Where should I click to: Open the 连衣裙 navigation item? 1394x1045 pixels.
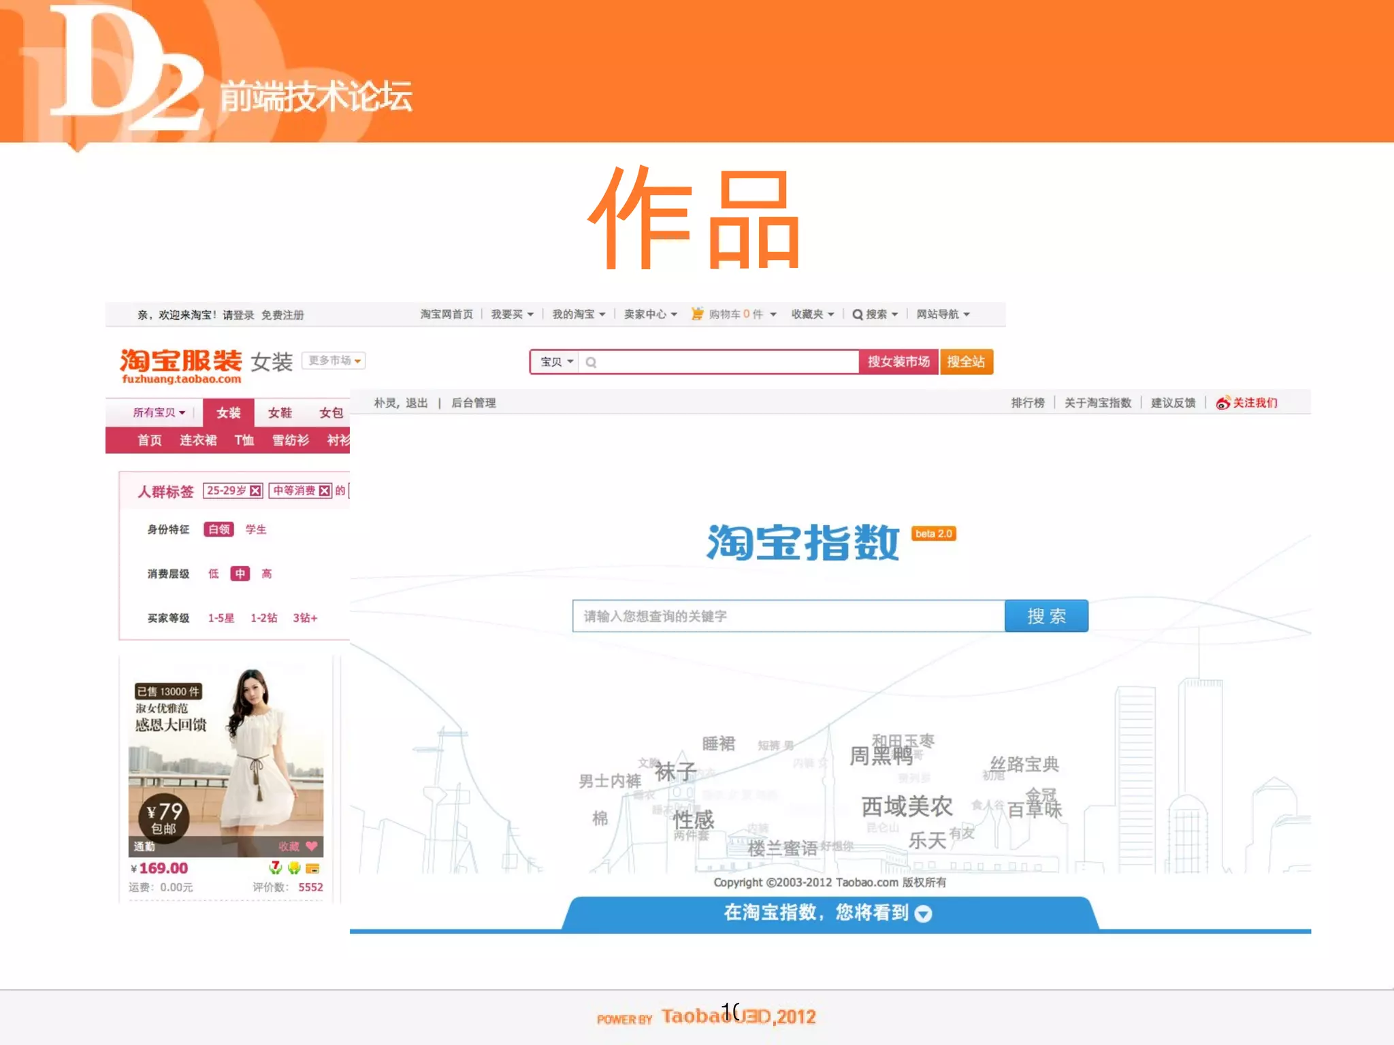(197, 440)
